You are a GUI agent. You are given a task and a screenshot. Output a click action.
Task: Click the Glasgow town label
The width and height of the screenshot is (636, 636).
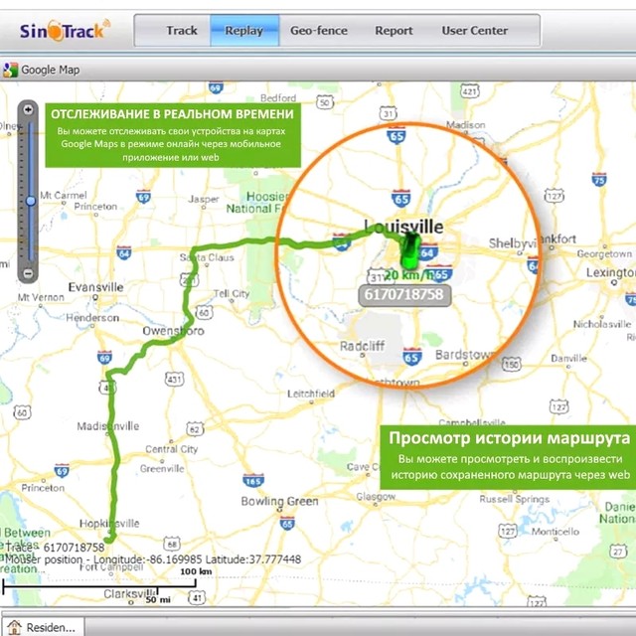(x=376, y=497)
